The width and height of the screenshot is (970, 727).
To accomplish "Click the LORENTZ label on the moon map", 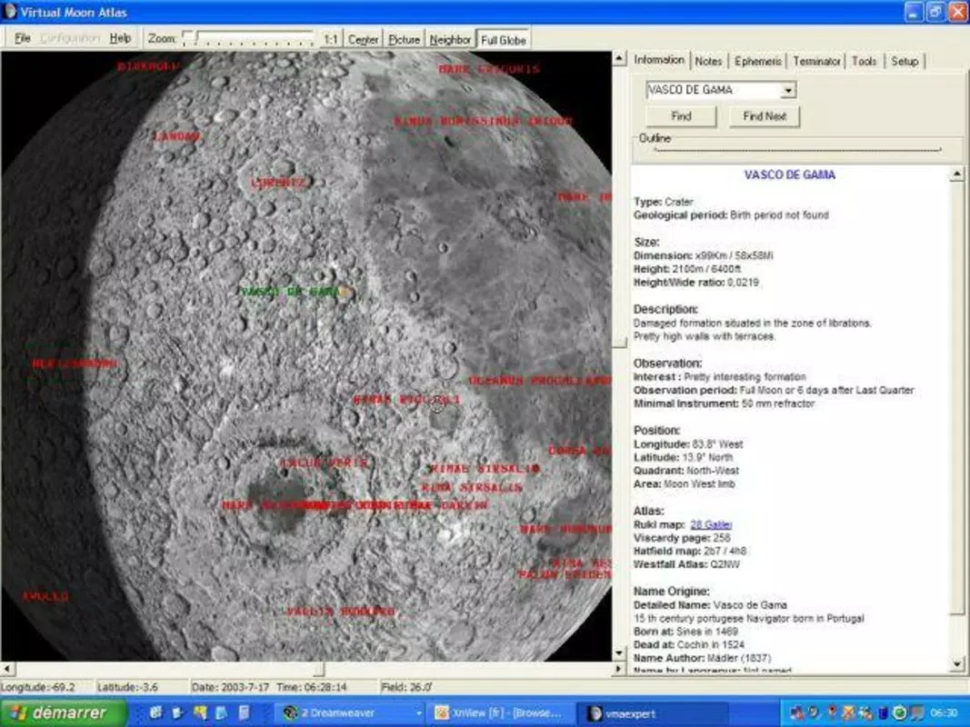I will click(x=278, y=183).
